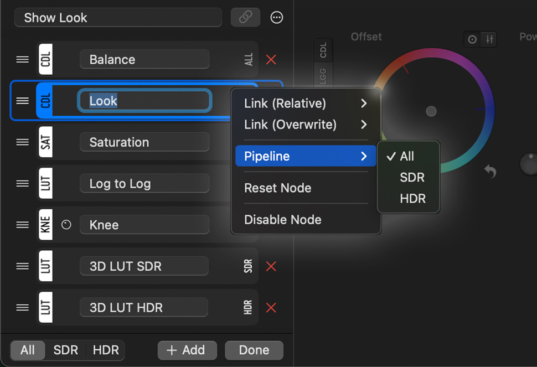Click the sliders icon above Offset wheel

click(x=489, y=39)
